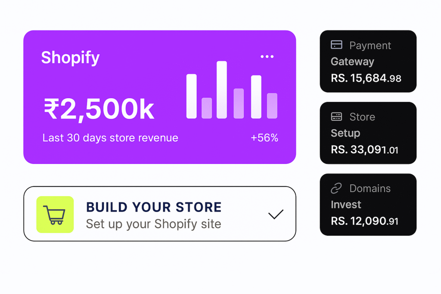Click 'Last 30 days store revenue' label
Viewport: 441px width, 294px height.
pos(110,138)
